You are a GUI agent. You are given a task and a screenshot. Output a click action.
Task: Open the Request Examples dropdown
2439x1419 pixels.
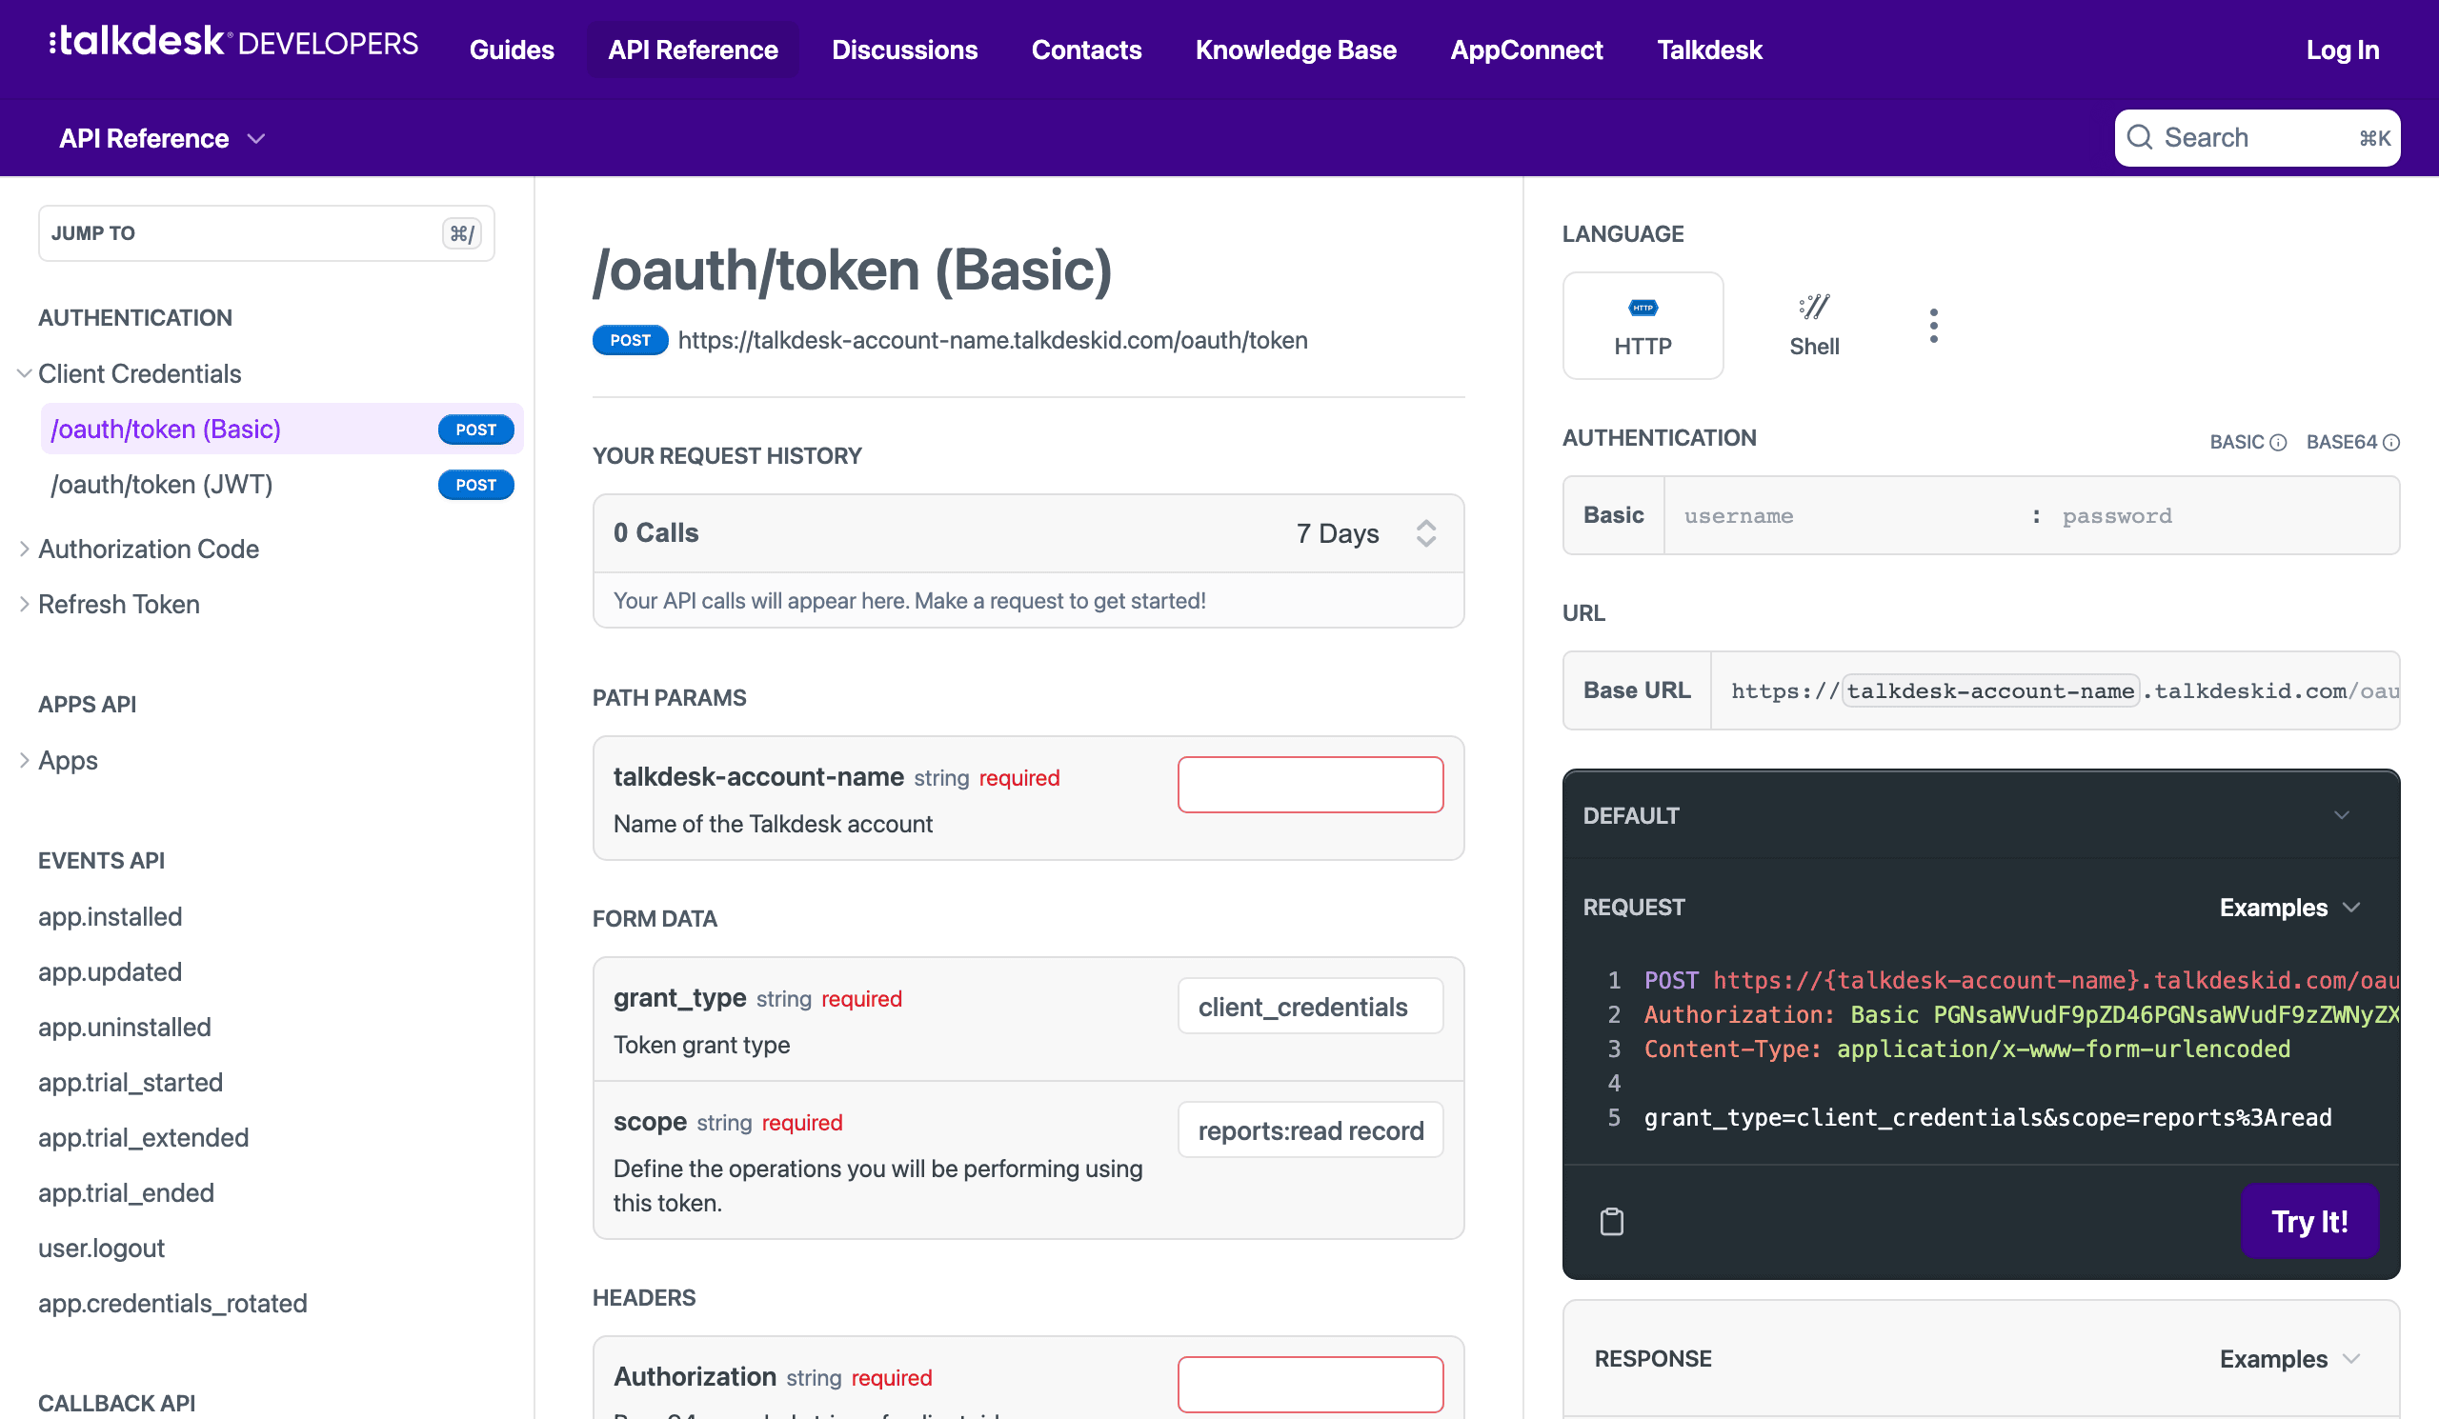pyautogui.click(x=2289, y=908)
